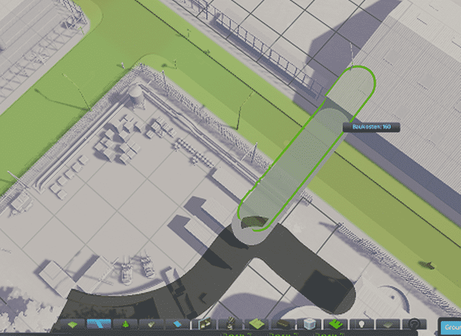
Task: Select the dark tile icon beside lightbulb
Action: coord(388,325)
